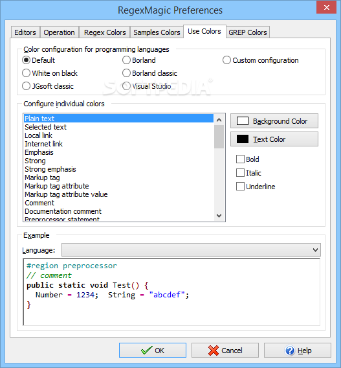Switch to Samples Colors tab
The image size is (341, 368).
pyautogui.click(x=157, y=32)
